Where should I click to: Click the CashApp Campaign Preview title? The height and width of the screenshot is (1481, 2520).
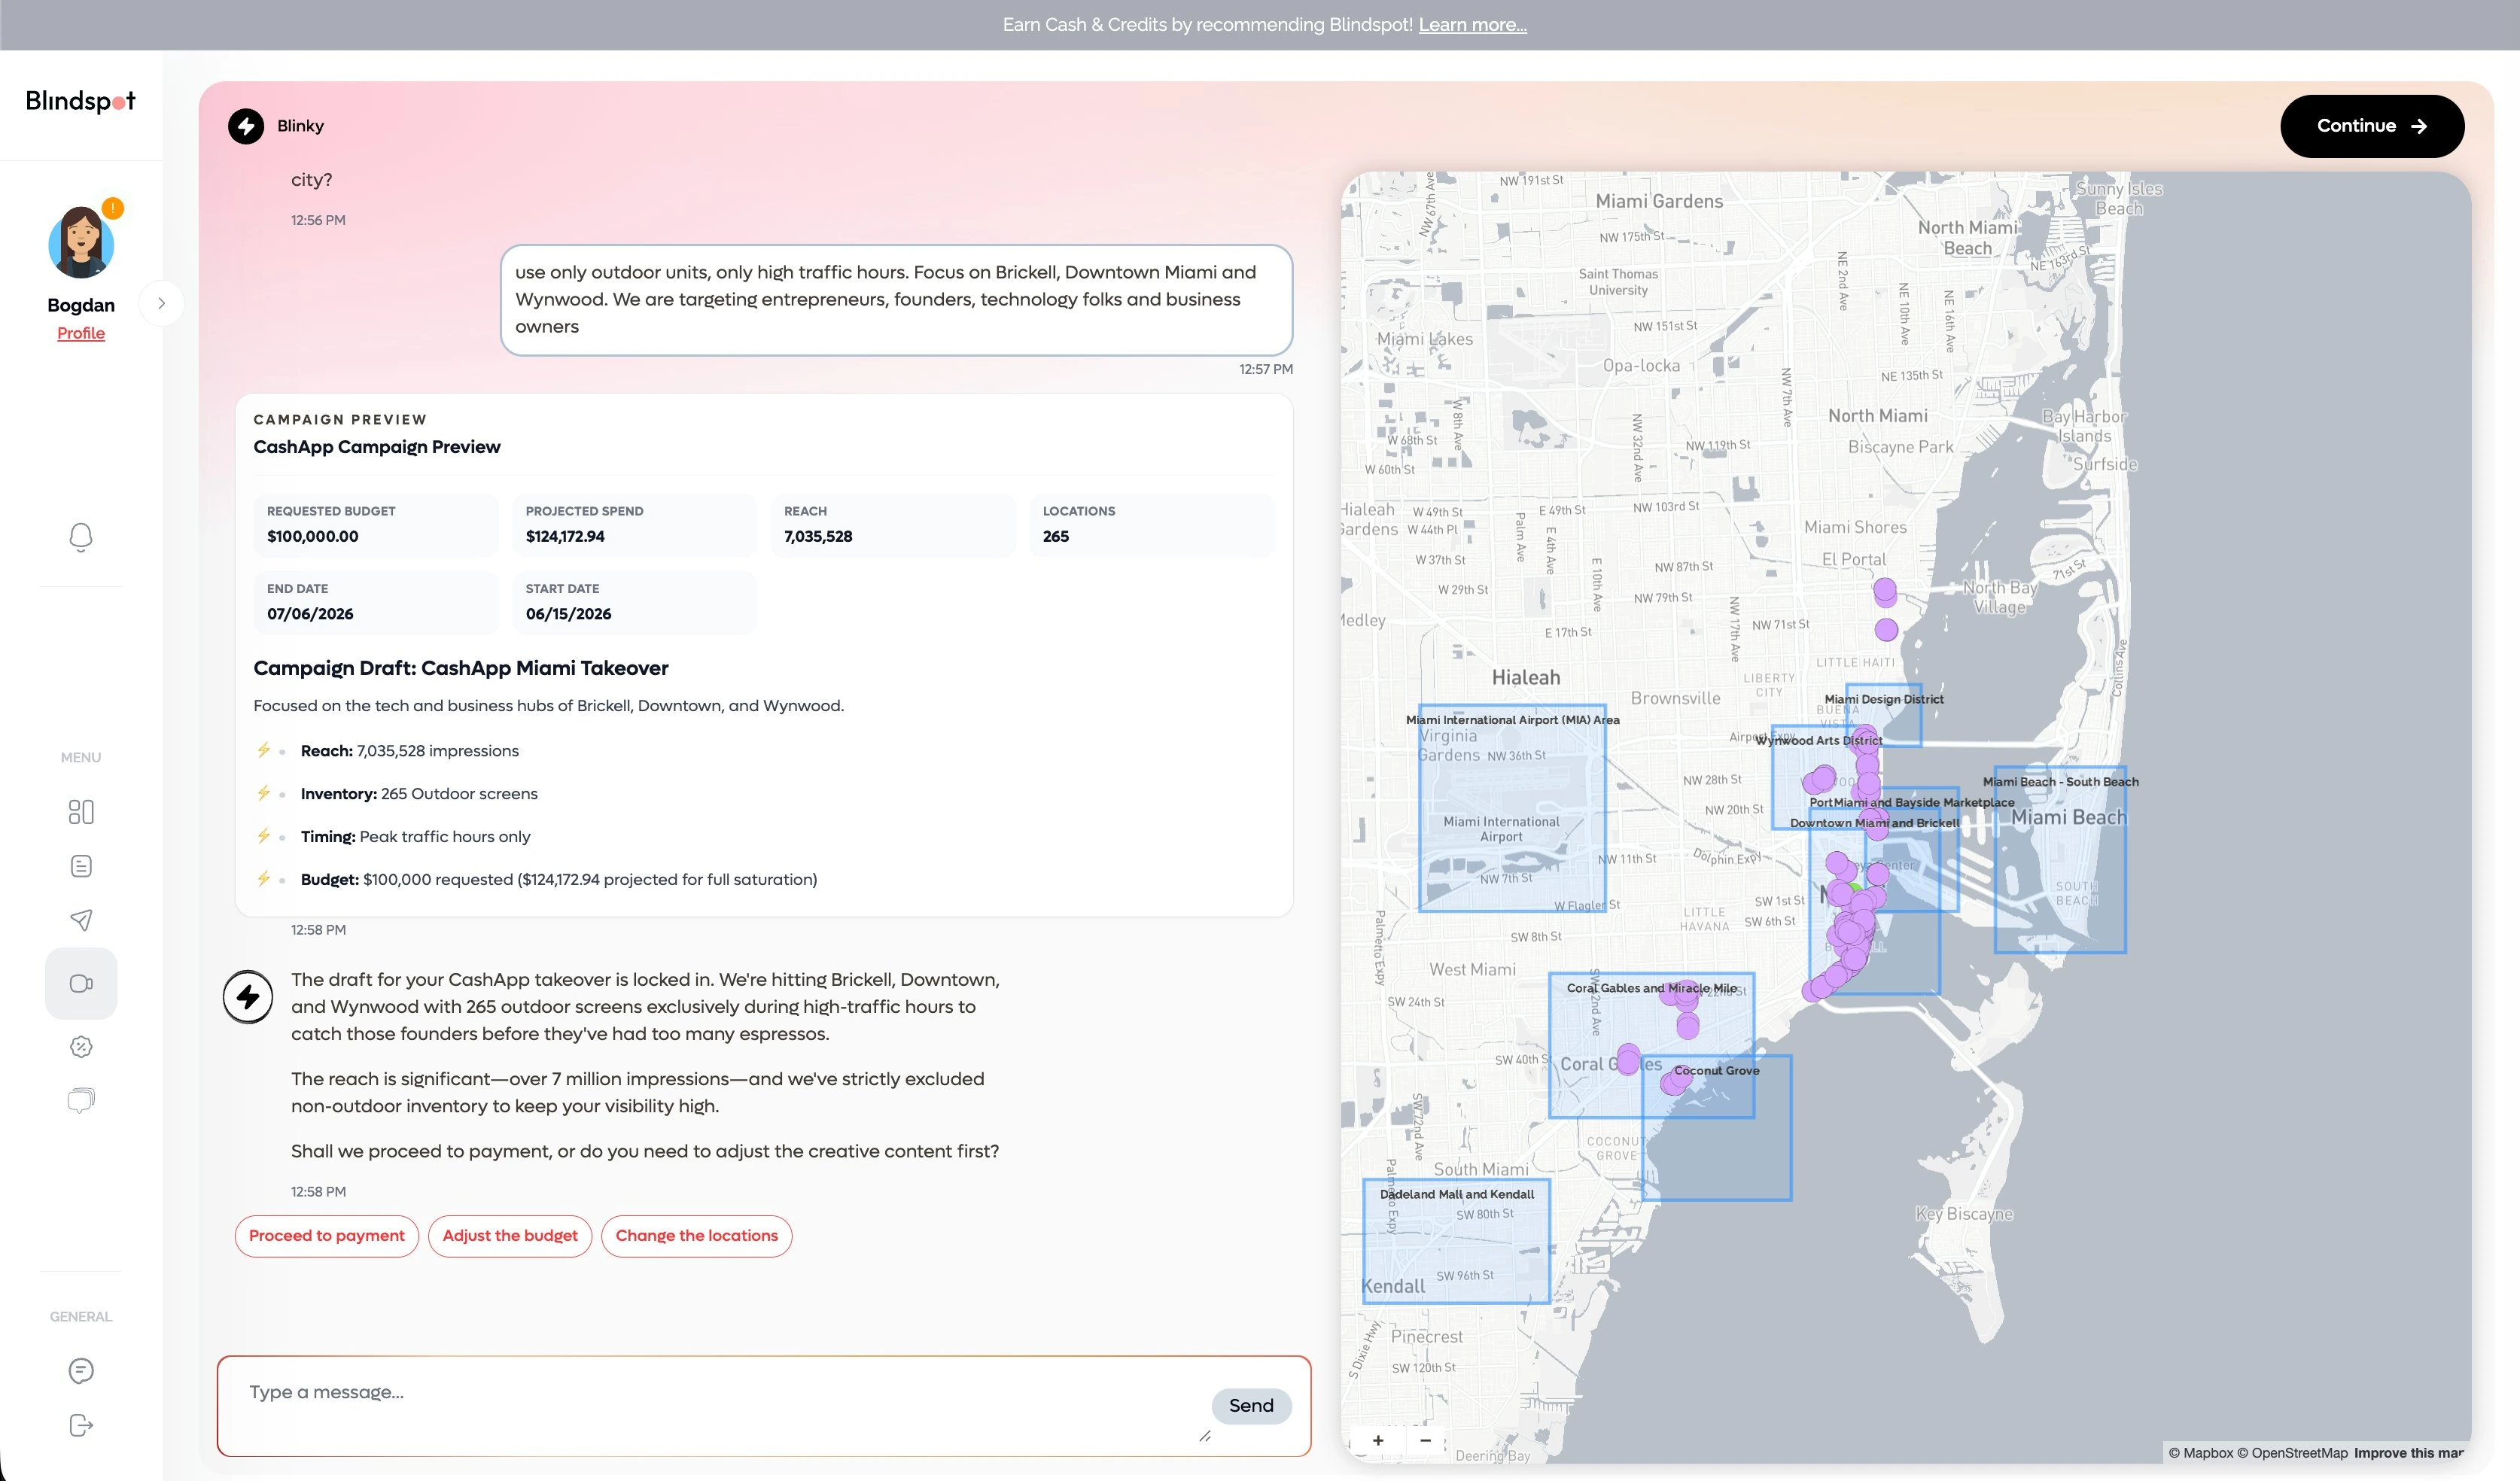[x=377, y=447]
